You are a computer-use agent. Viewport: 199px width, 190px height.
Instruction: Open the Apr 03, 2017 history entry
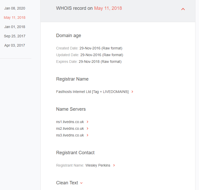(x=15, y=45)
